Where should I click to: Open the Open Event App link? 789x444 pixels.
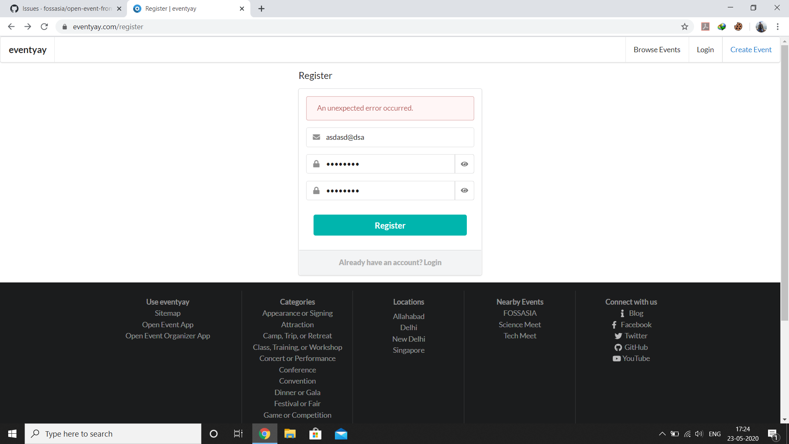click(x=168, y=325)
